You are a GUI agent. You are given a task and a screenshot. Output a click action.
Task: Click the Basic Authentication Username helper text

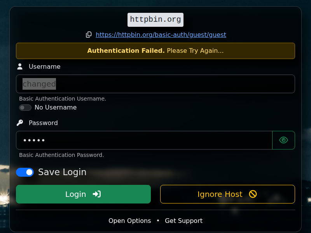[x=63, y=99]
